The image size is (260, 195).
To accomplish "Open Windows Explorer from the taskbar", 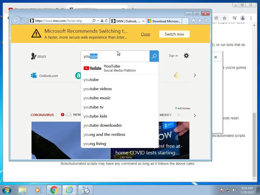I will 23,190.
